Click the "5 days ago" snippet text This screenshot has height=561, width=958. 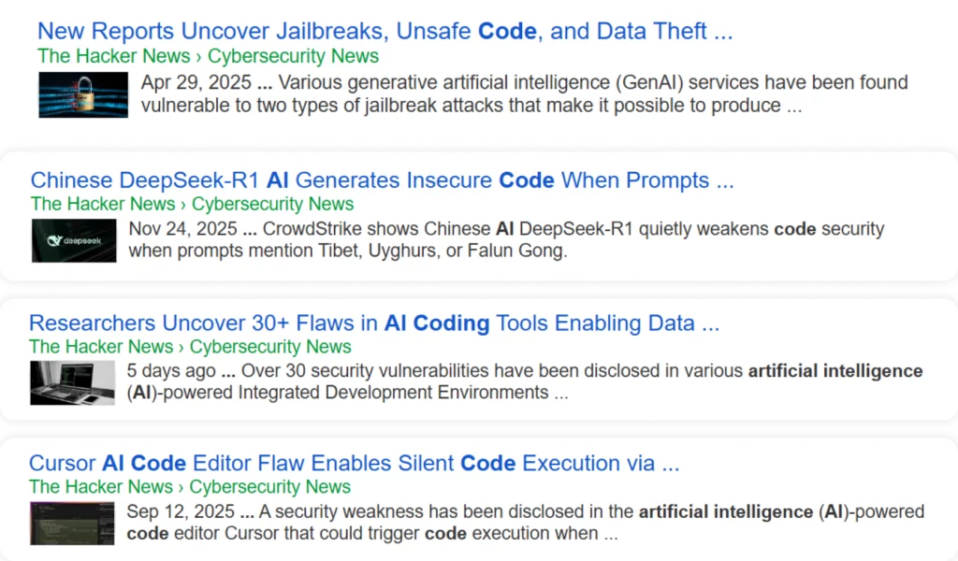pyautogui.click(x=524, y=381)
